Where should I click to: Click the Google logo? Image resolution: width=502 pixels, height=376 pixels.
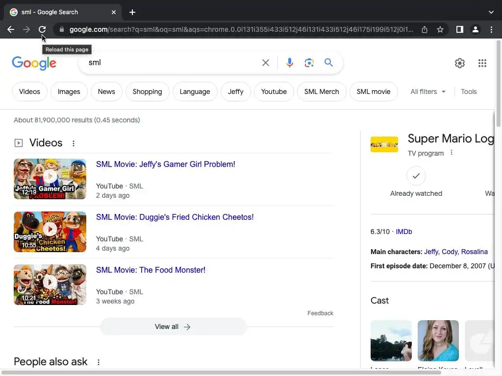pos(34,63)
